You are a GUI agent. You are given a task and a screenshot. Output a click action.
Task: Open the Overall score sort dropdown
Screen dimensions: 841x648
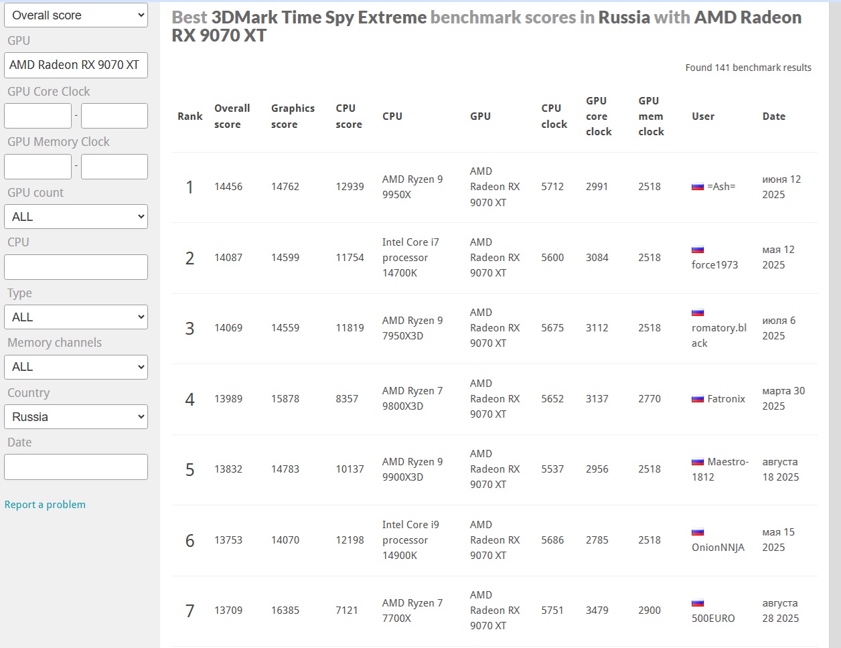(76, 15)
